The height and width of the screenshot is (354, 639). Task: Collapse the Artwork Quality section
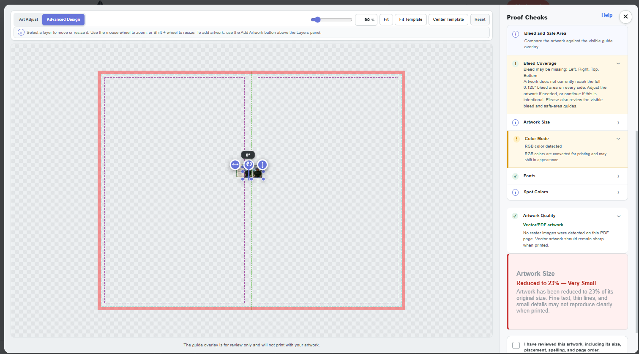click(x=619, y=216)
